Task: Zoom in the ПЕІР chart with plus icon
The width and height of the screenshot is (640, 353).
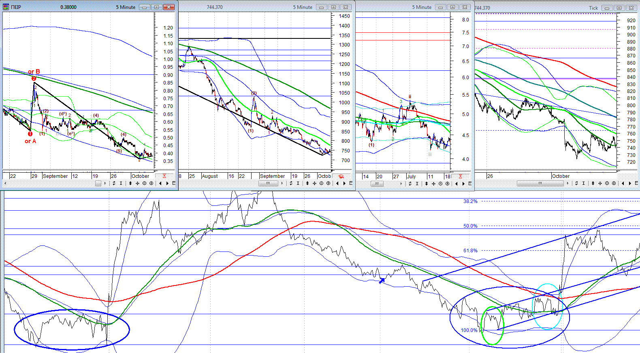Action: [151, 183]
